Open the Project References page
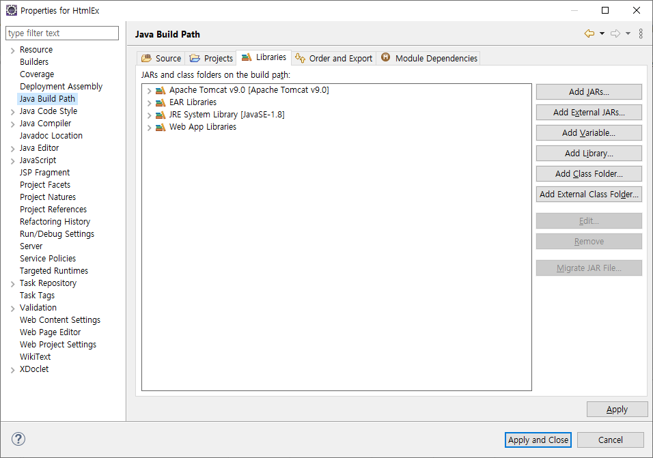 click(53, 210)
